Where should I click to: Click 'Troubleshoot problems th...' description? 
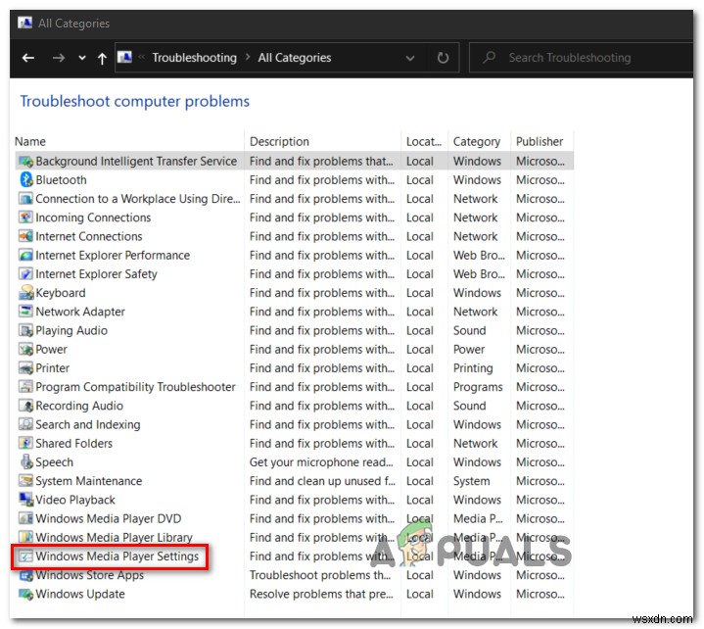click(x=319, y=575)
